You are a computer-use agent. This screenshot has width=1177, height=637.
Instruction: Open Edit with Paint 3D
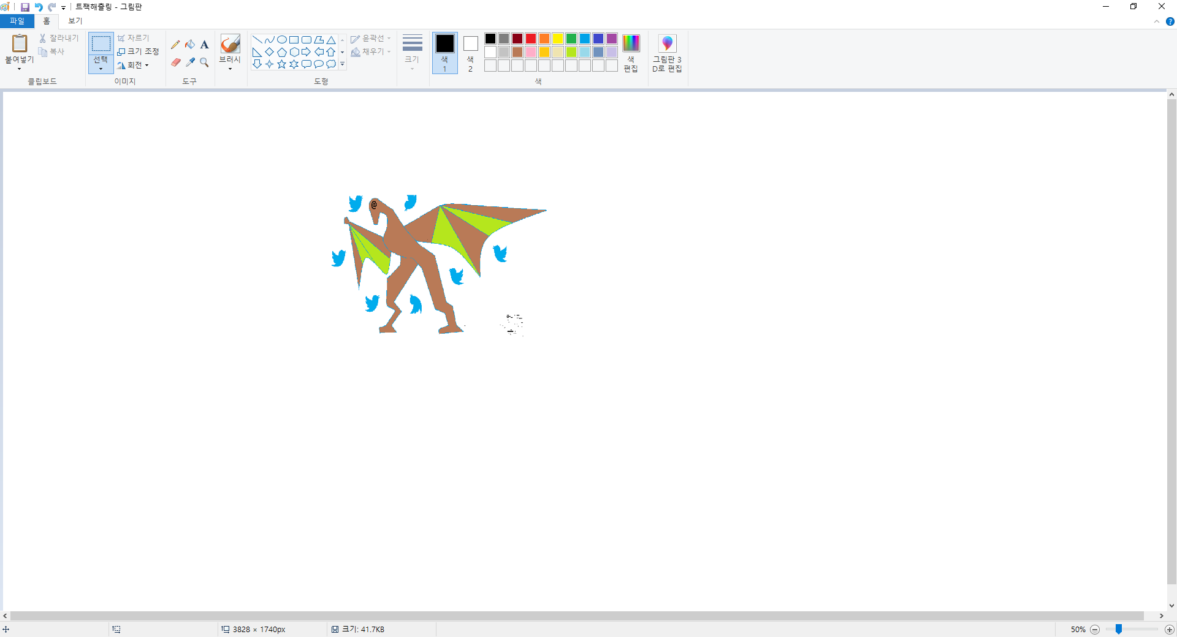(667, 53)
